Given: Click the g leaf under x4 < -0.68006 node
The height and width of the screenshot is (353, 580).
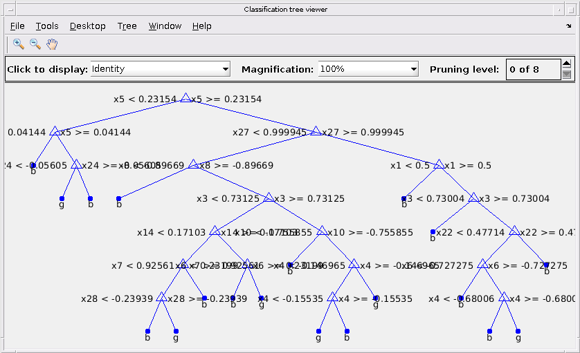Looking at the screenshot, I should [x=518, y=331].
